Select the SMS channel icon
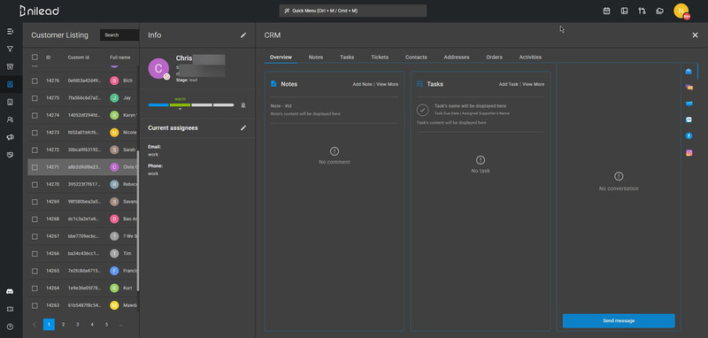708x338 pixels. [x=689, y=119]
